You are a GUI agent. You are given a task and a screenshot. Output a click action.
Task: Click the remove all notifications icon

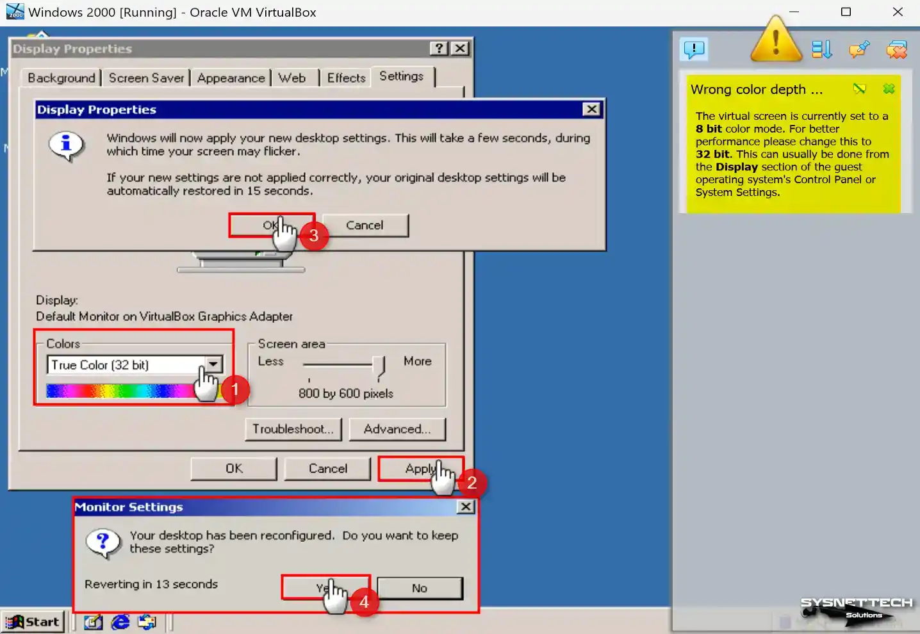[x=896, y=49]
